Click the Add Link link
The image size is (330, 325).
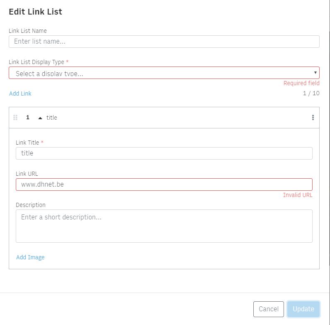coord(20,94)
